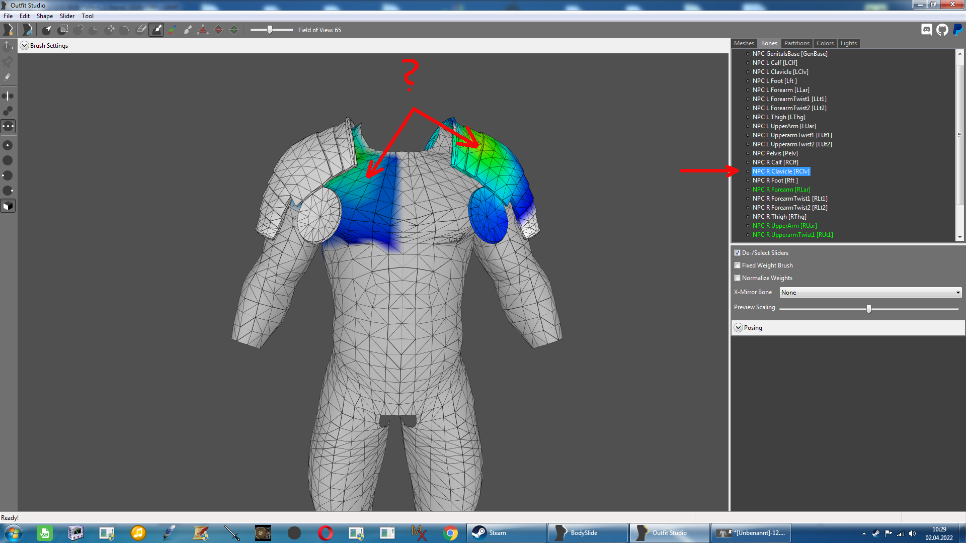Screen dimensions: 966x543
Task: Switch to the Partitions tab
Action: pos(797,43)
